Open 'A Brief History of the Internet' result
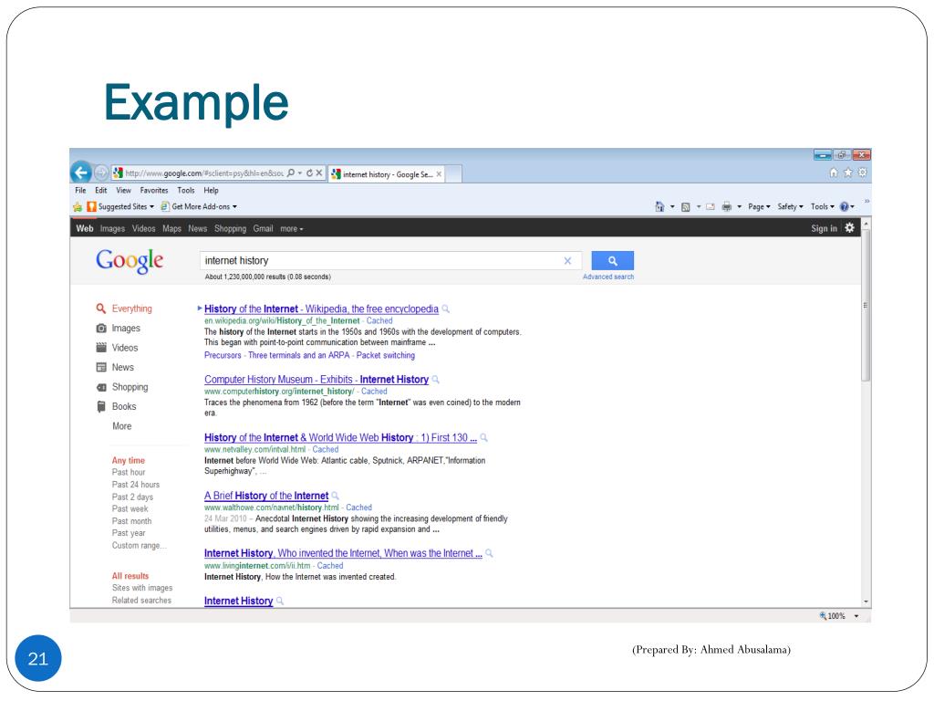Image resolution: width=934 pixels, height=701 pixels. pos(266,496)
